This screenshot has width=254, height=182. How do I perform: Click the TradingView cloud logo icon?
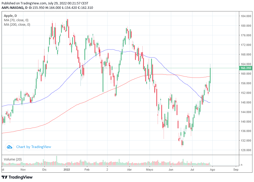pos(9,147)
